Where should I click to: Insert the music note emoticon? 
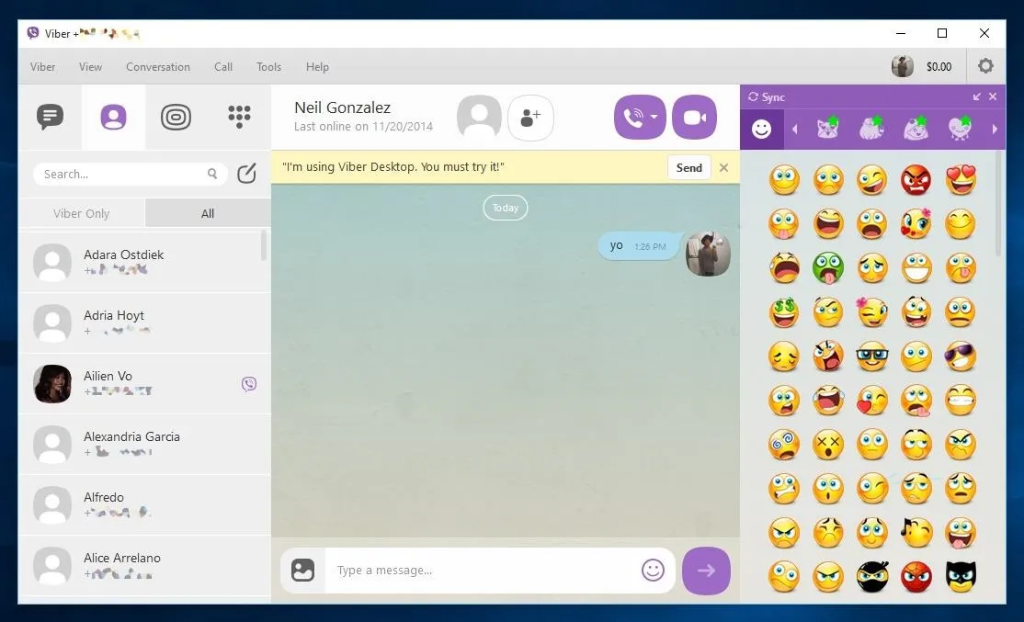pos(916,533)
